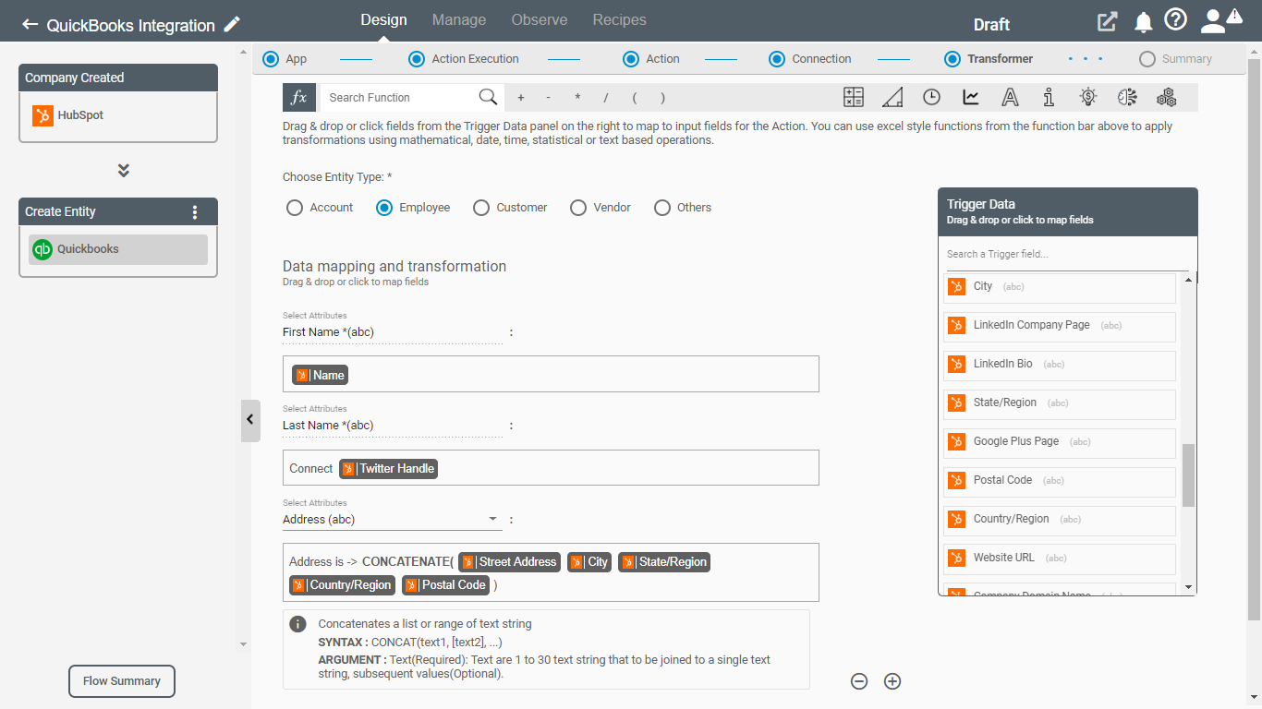
Task: Map the Google Plus Page trigger field
Action: coord(1060,442)
